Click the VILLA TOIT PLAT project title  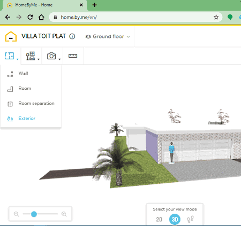[43, 36]
